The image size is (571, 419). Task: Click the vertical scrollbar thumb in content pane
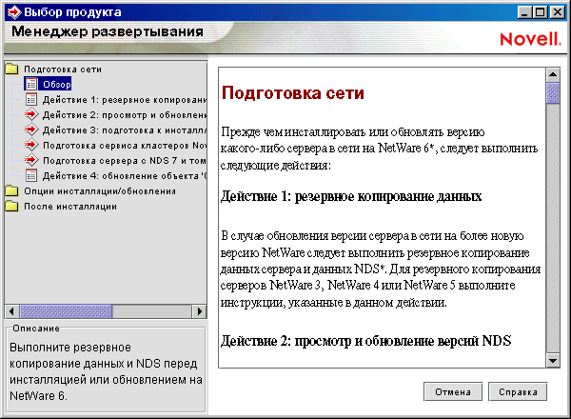coord(553,93)
